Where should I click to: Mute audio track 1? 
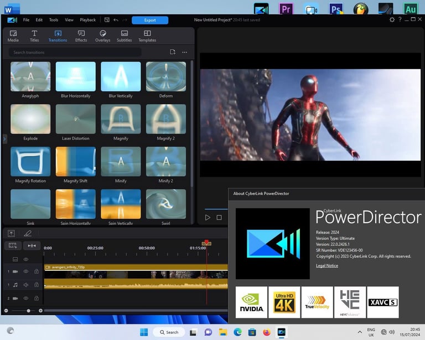coord(26,285)
